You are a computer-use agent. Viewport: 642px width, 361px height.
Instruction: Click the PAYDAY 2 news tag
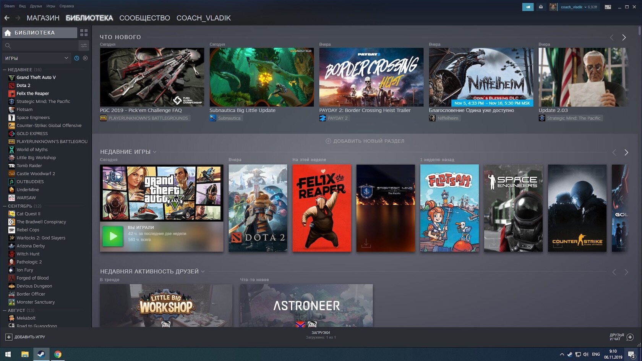pos(334,118)
